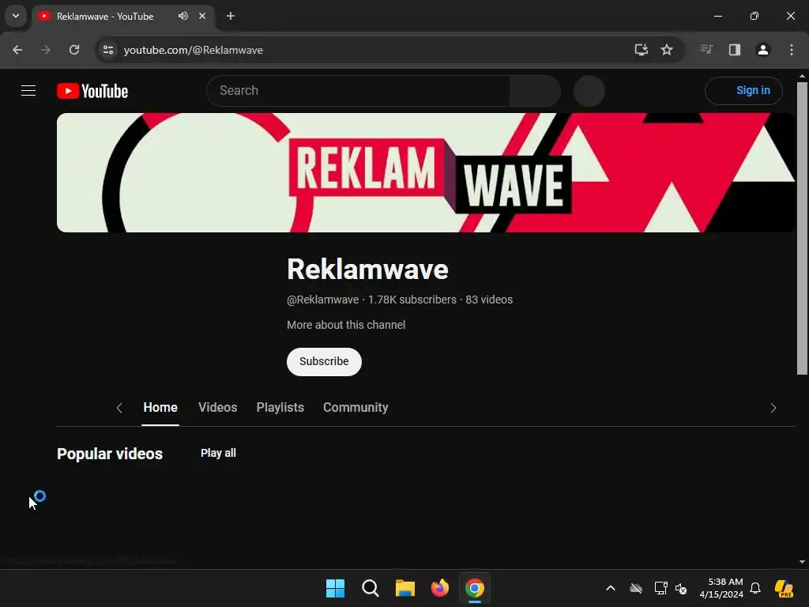Click the @Reklamwave handle text
Viewport: 809px width, 607px height.
322,300
